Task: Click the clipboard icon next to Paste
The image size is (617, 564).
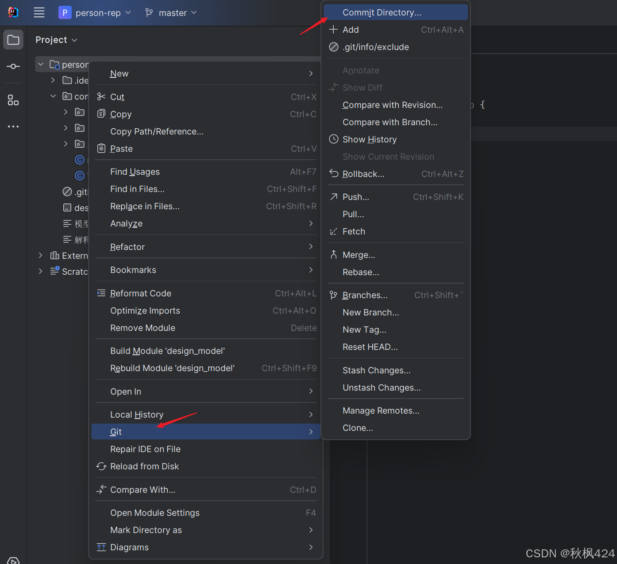Action: 101,148
